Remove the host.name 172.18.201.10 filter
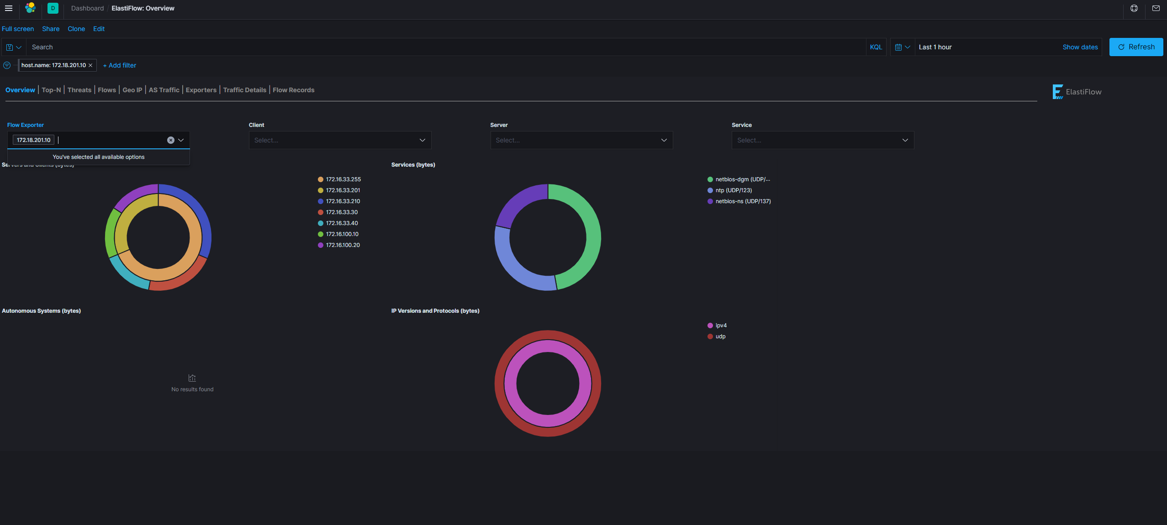 [90, 65]
